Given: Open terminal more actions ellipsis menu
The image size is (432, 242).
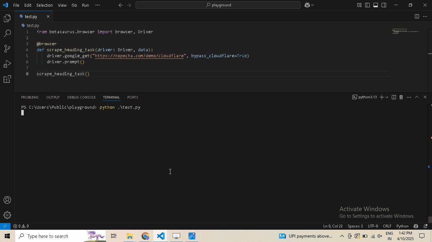Looking at the screenshot, I should pyautogui.click(x=409, y=97).
